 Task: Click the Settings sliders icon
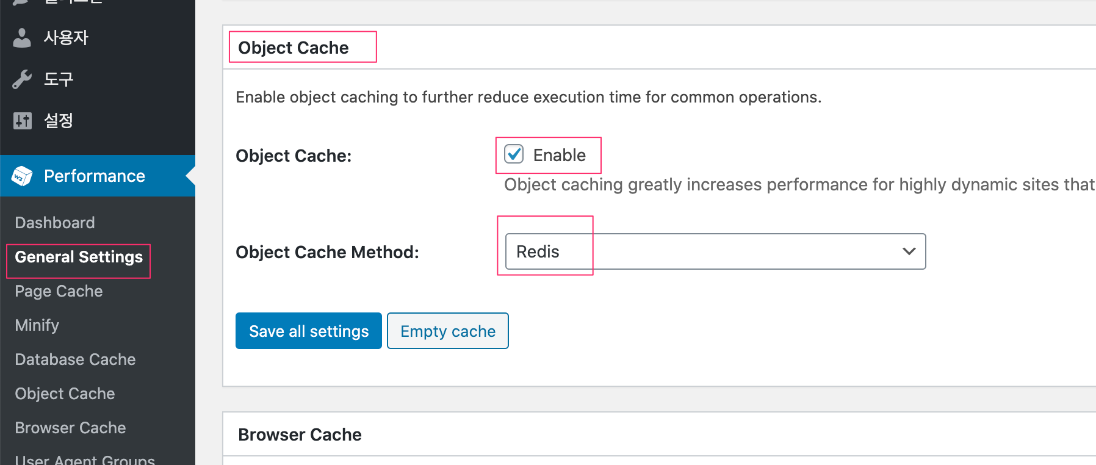pos(22,121)
